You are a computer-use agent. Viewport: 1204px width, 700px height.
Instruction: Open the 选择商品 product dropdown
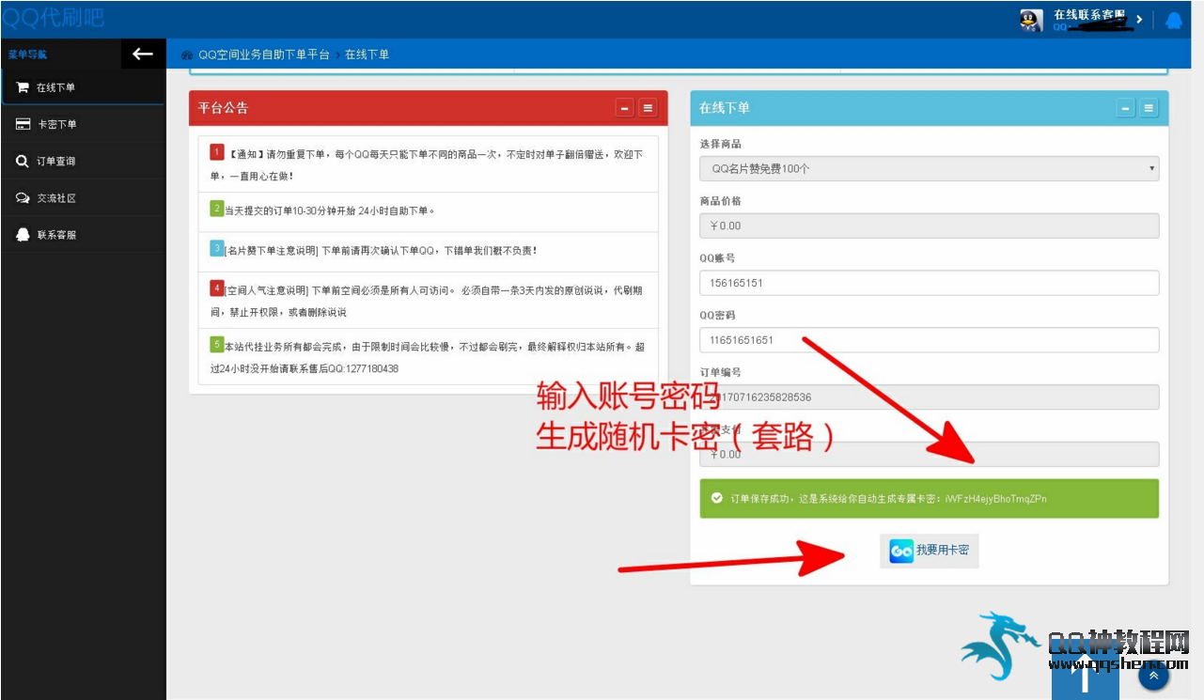tap(929, 169)
